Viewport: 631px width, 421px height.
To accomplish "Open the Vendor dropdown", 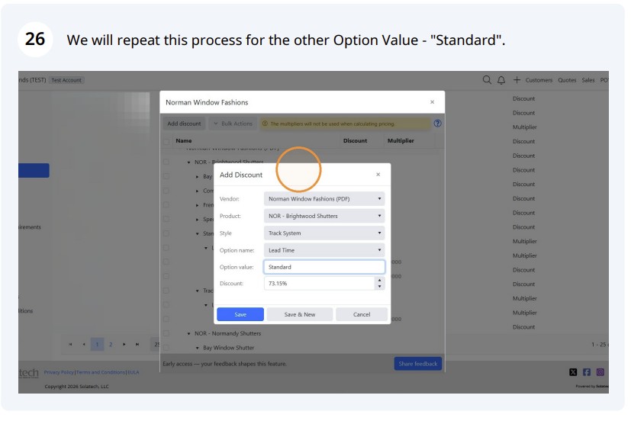I will tap(324, 198).
